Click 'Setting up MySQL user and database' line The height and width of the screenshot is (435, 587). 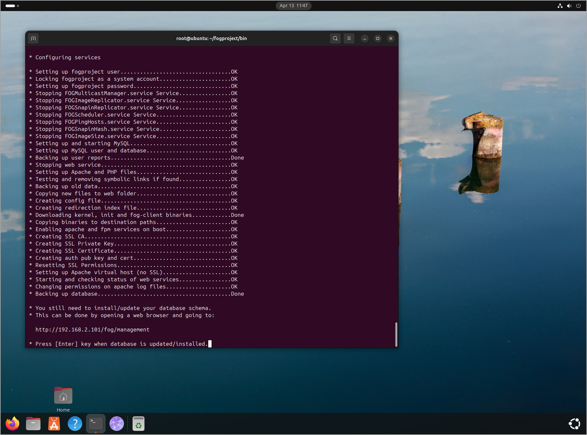coord(133,150)
